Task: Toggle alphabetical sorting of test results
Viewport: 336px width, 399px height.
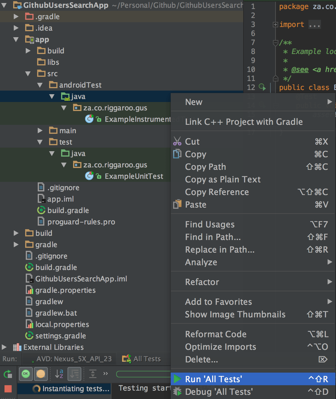Action: coord(59,374)
